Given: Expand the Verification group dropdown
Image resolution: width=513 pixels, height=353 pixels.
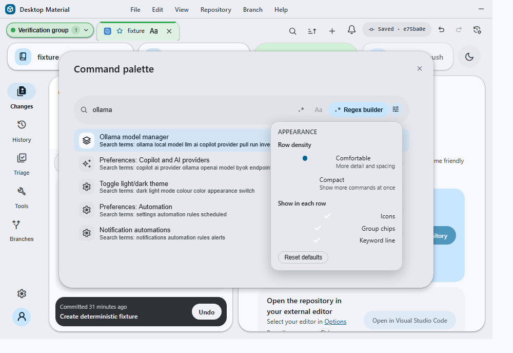Looking at the screenshot, I should (50, 30).
